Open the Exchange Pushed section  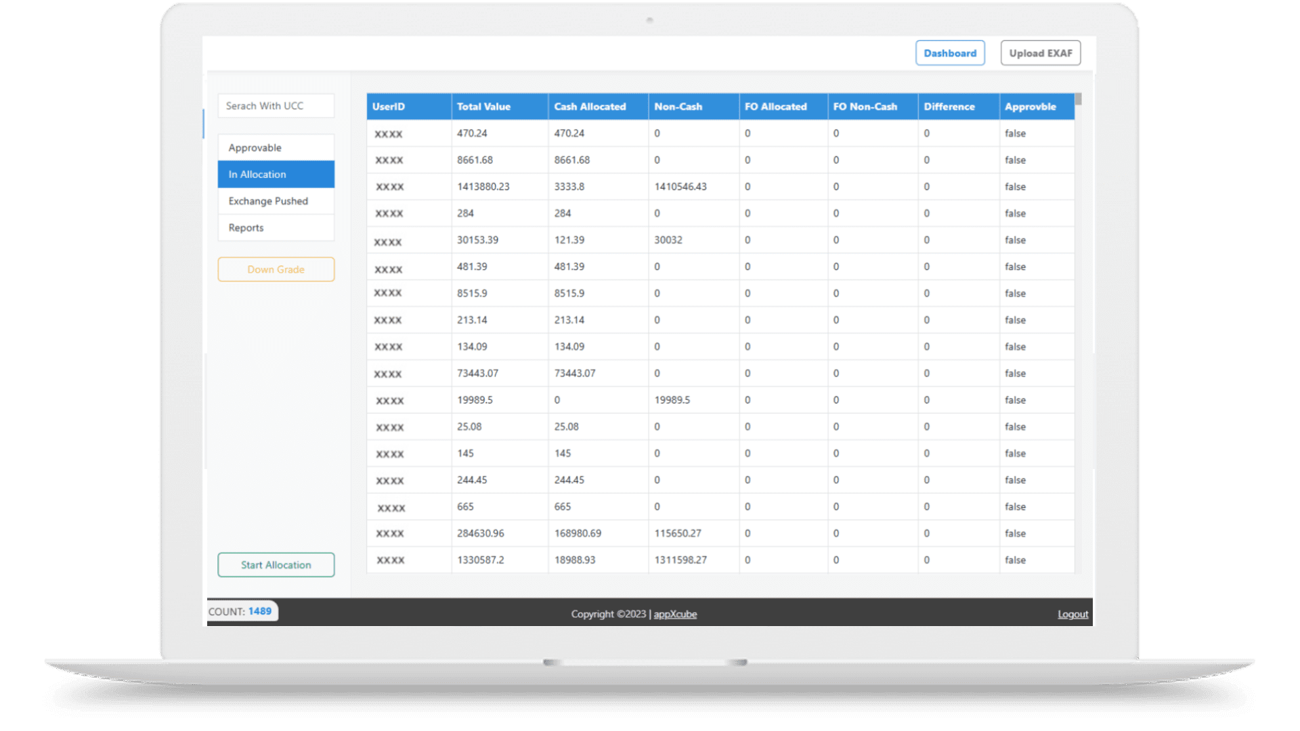pyautogui.click(x=276, y=201)
